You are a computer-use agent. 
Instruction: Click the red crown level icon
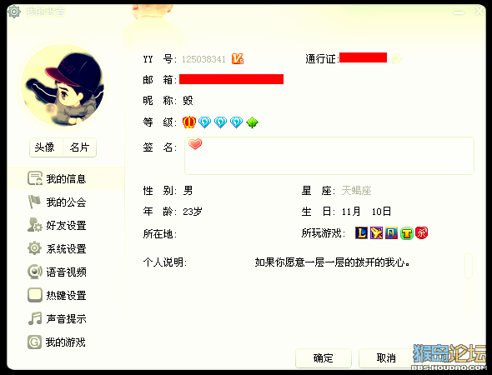pos(189,122)
